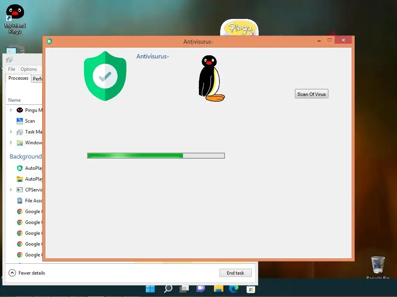The width and height of the screenshot is (397, 297).
Task: Open Task View from taskbar
Action: point(184,288)
